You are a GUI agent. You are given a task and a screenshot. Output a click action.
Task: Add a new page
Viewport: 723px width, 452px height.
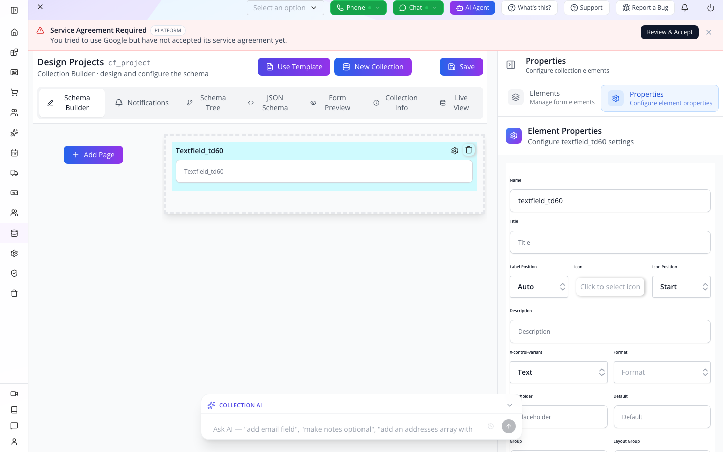93,155
